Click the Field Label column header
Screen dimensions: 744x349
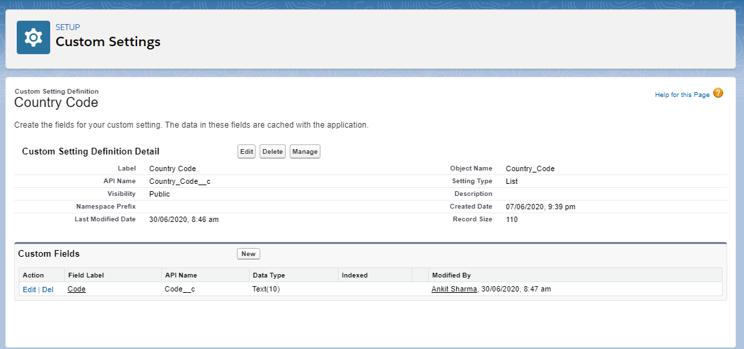[86, 275]
